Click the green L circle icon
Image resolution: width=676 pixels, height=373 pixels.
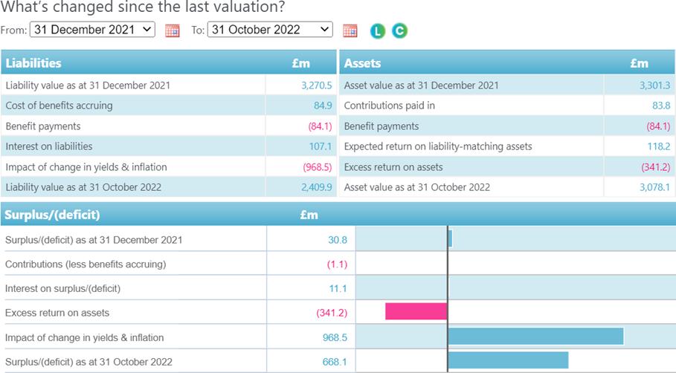[379, 30]
